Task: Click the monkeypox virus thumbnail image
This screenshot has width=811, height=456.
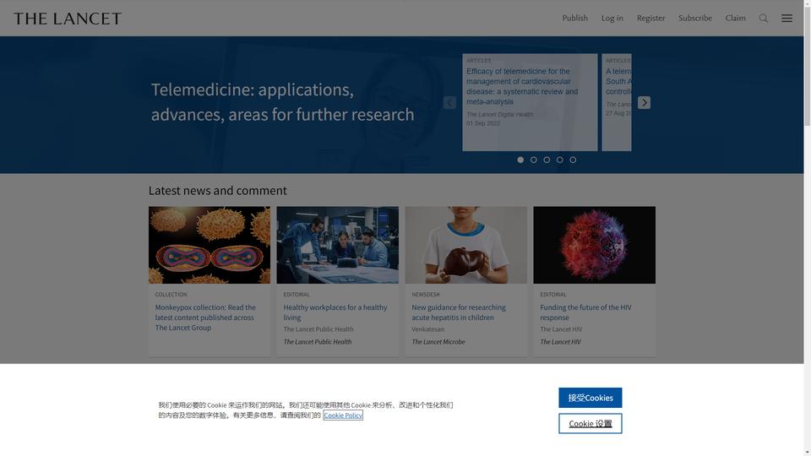Action: tap(210, 245)
